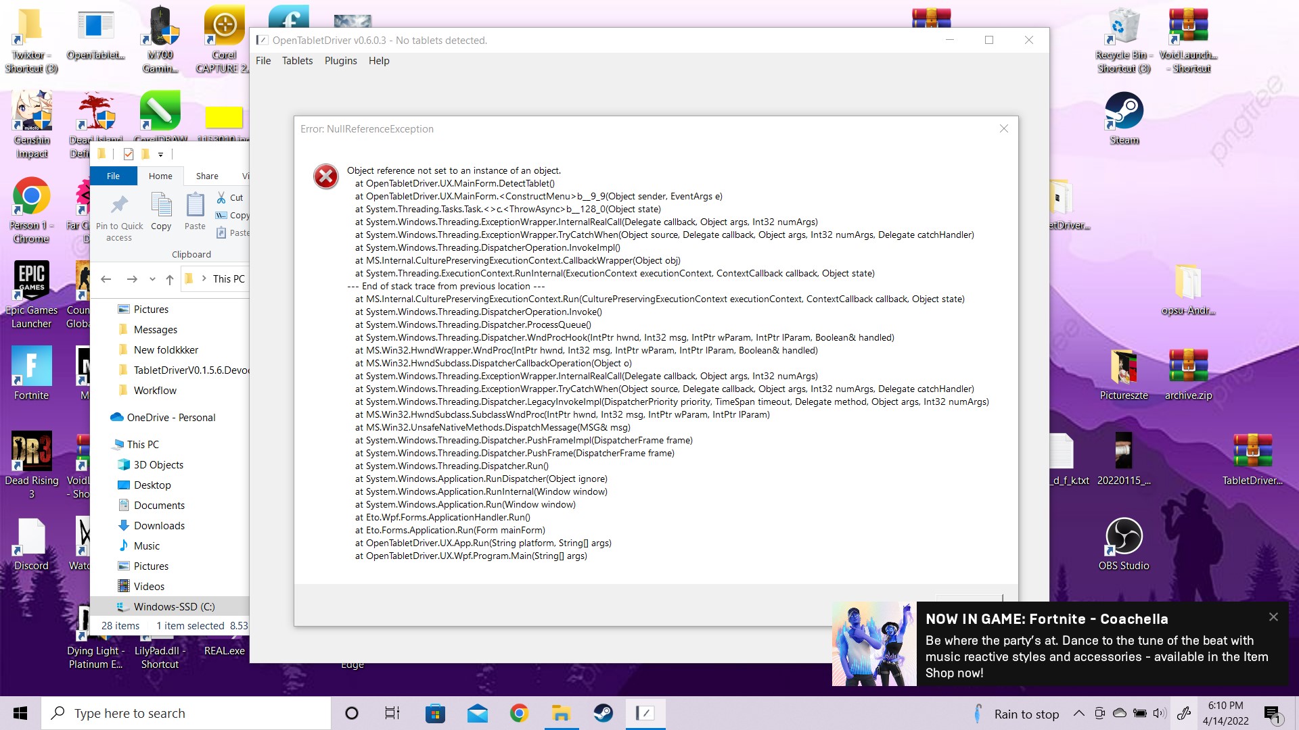Open Fortnite Coachella notification image
Viewport: 1299px width, 730px height.
coord(874,643)
